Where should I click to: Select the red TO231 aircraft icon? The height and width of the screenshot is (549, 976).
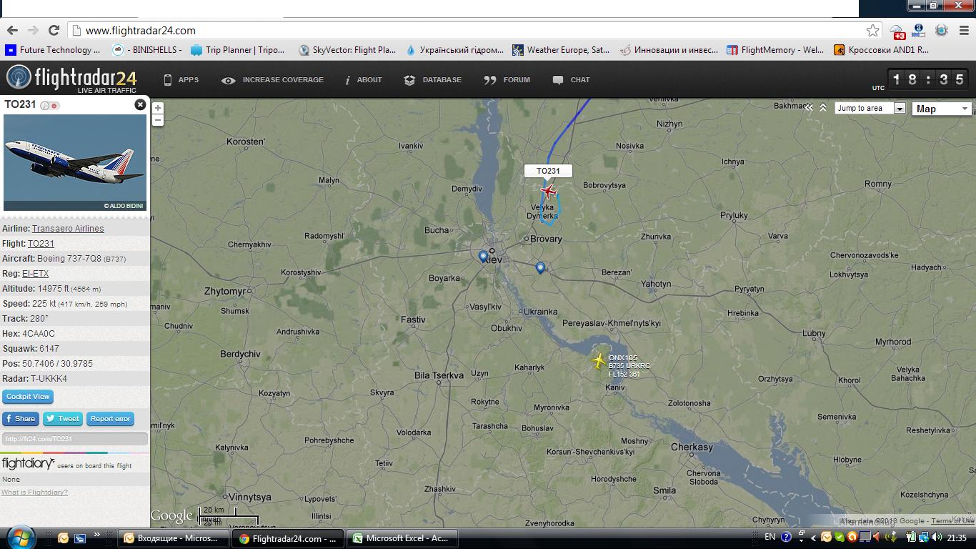coord(549,191)
